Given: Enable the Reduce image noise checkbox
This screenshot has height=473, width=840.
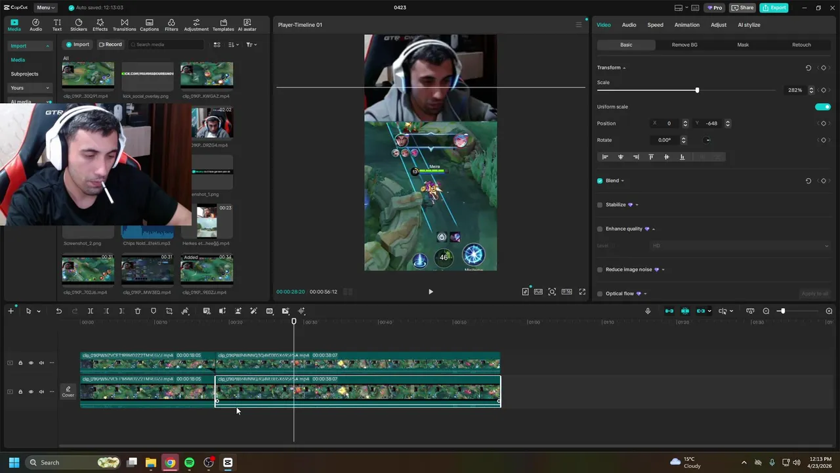Looking at the screenshot, I should [600, 269].
